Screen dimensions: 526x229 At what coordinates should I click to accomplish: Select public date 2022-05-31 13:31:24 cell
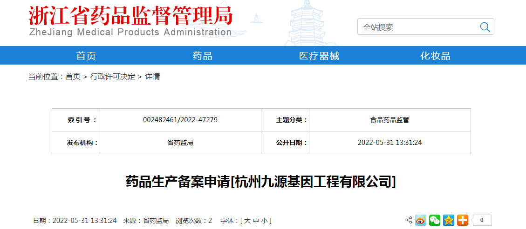(x=390, y=143)
